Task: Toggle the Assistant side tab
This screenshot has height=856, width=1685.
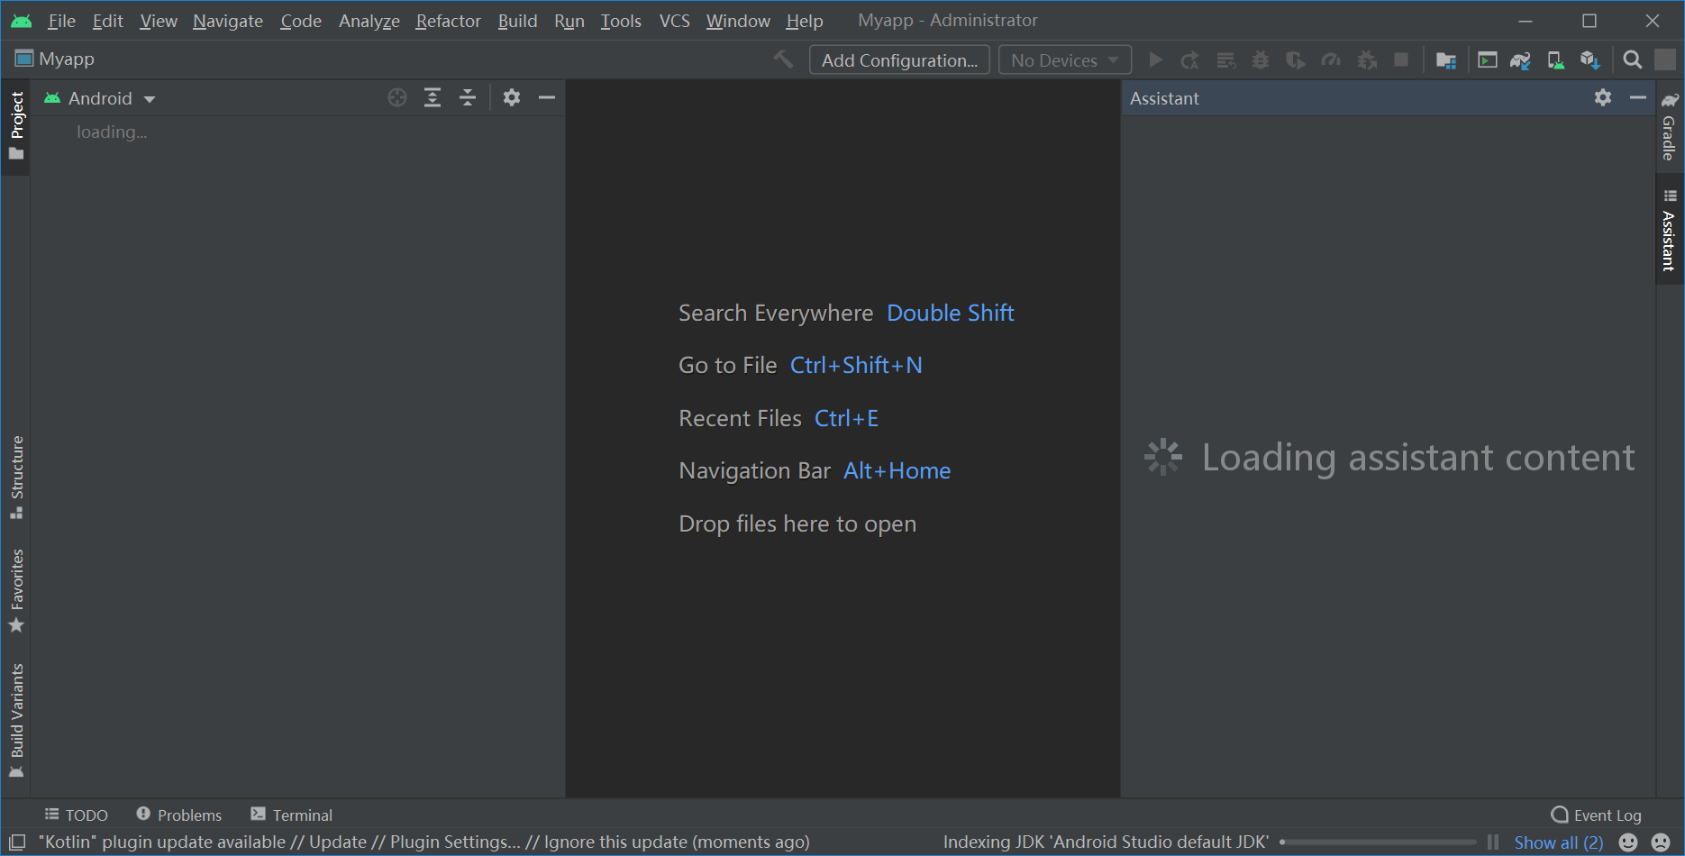Action: 1670,231
